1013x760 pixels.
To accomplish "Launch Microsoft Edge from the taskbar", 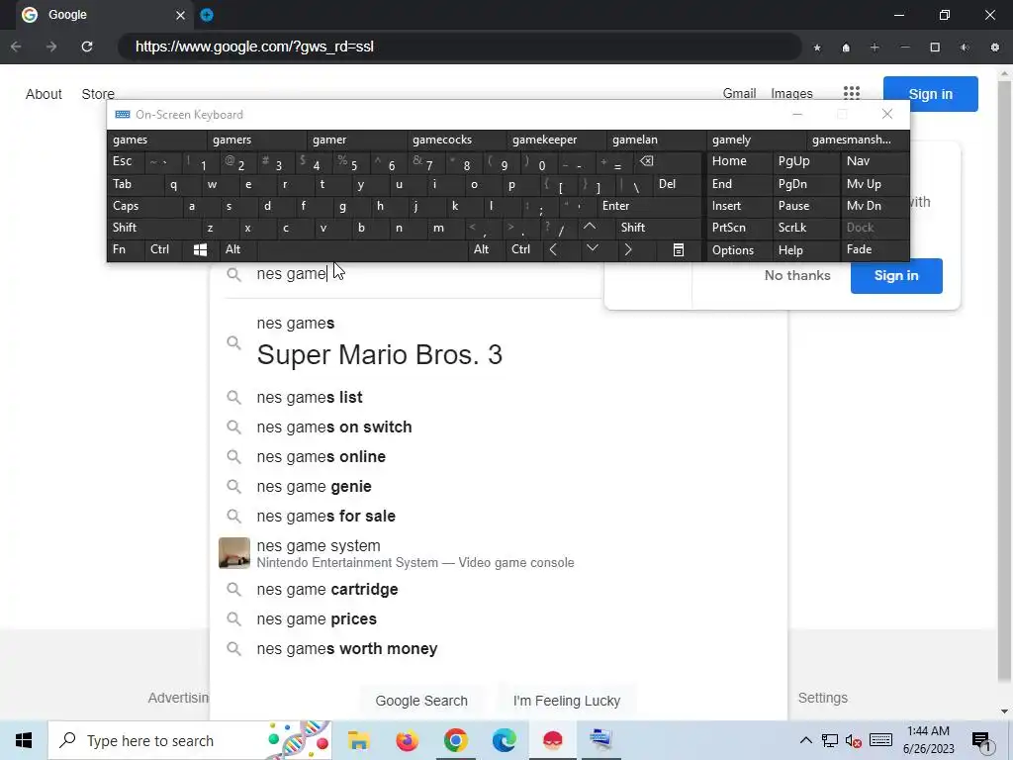I will coord(504,740).
